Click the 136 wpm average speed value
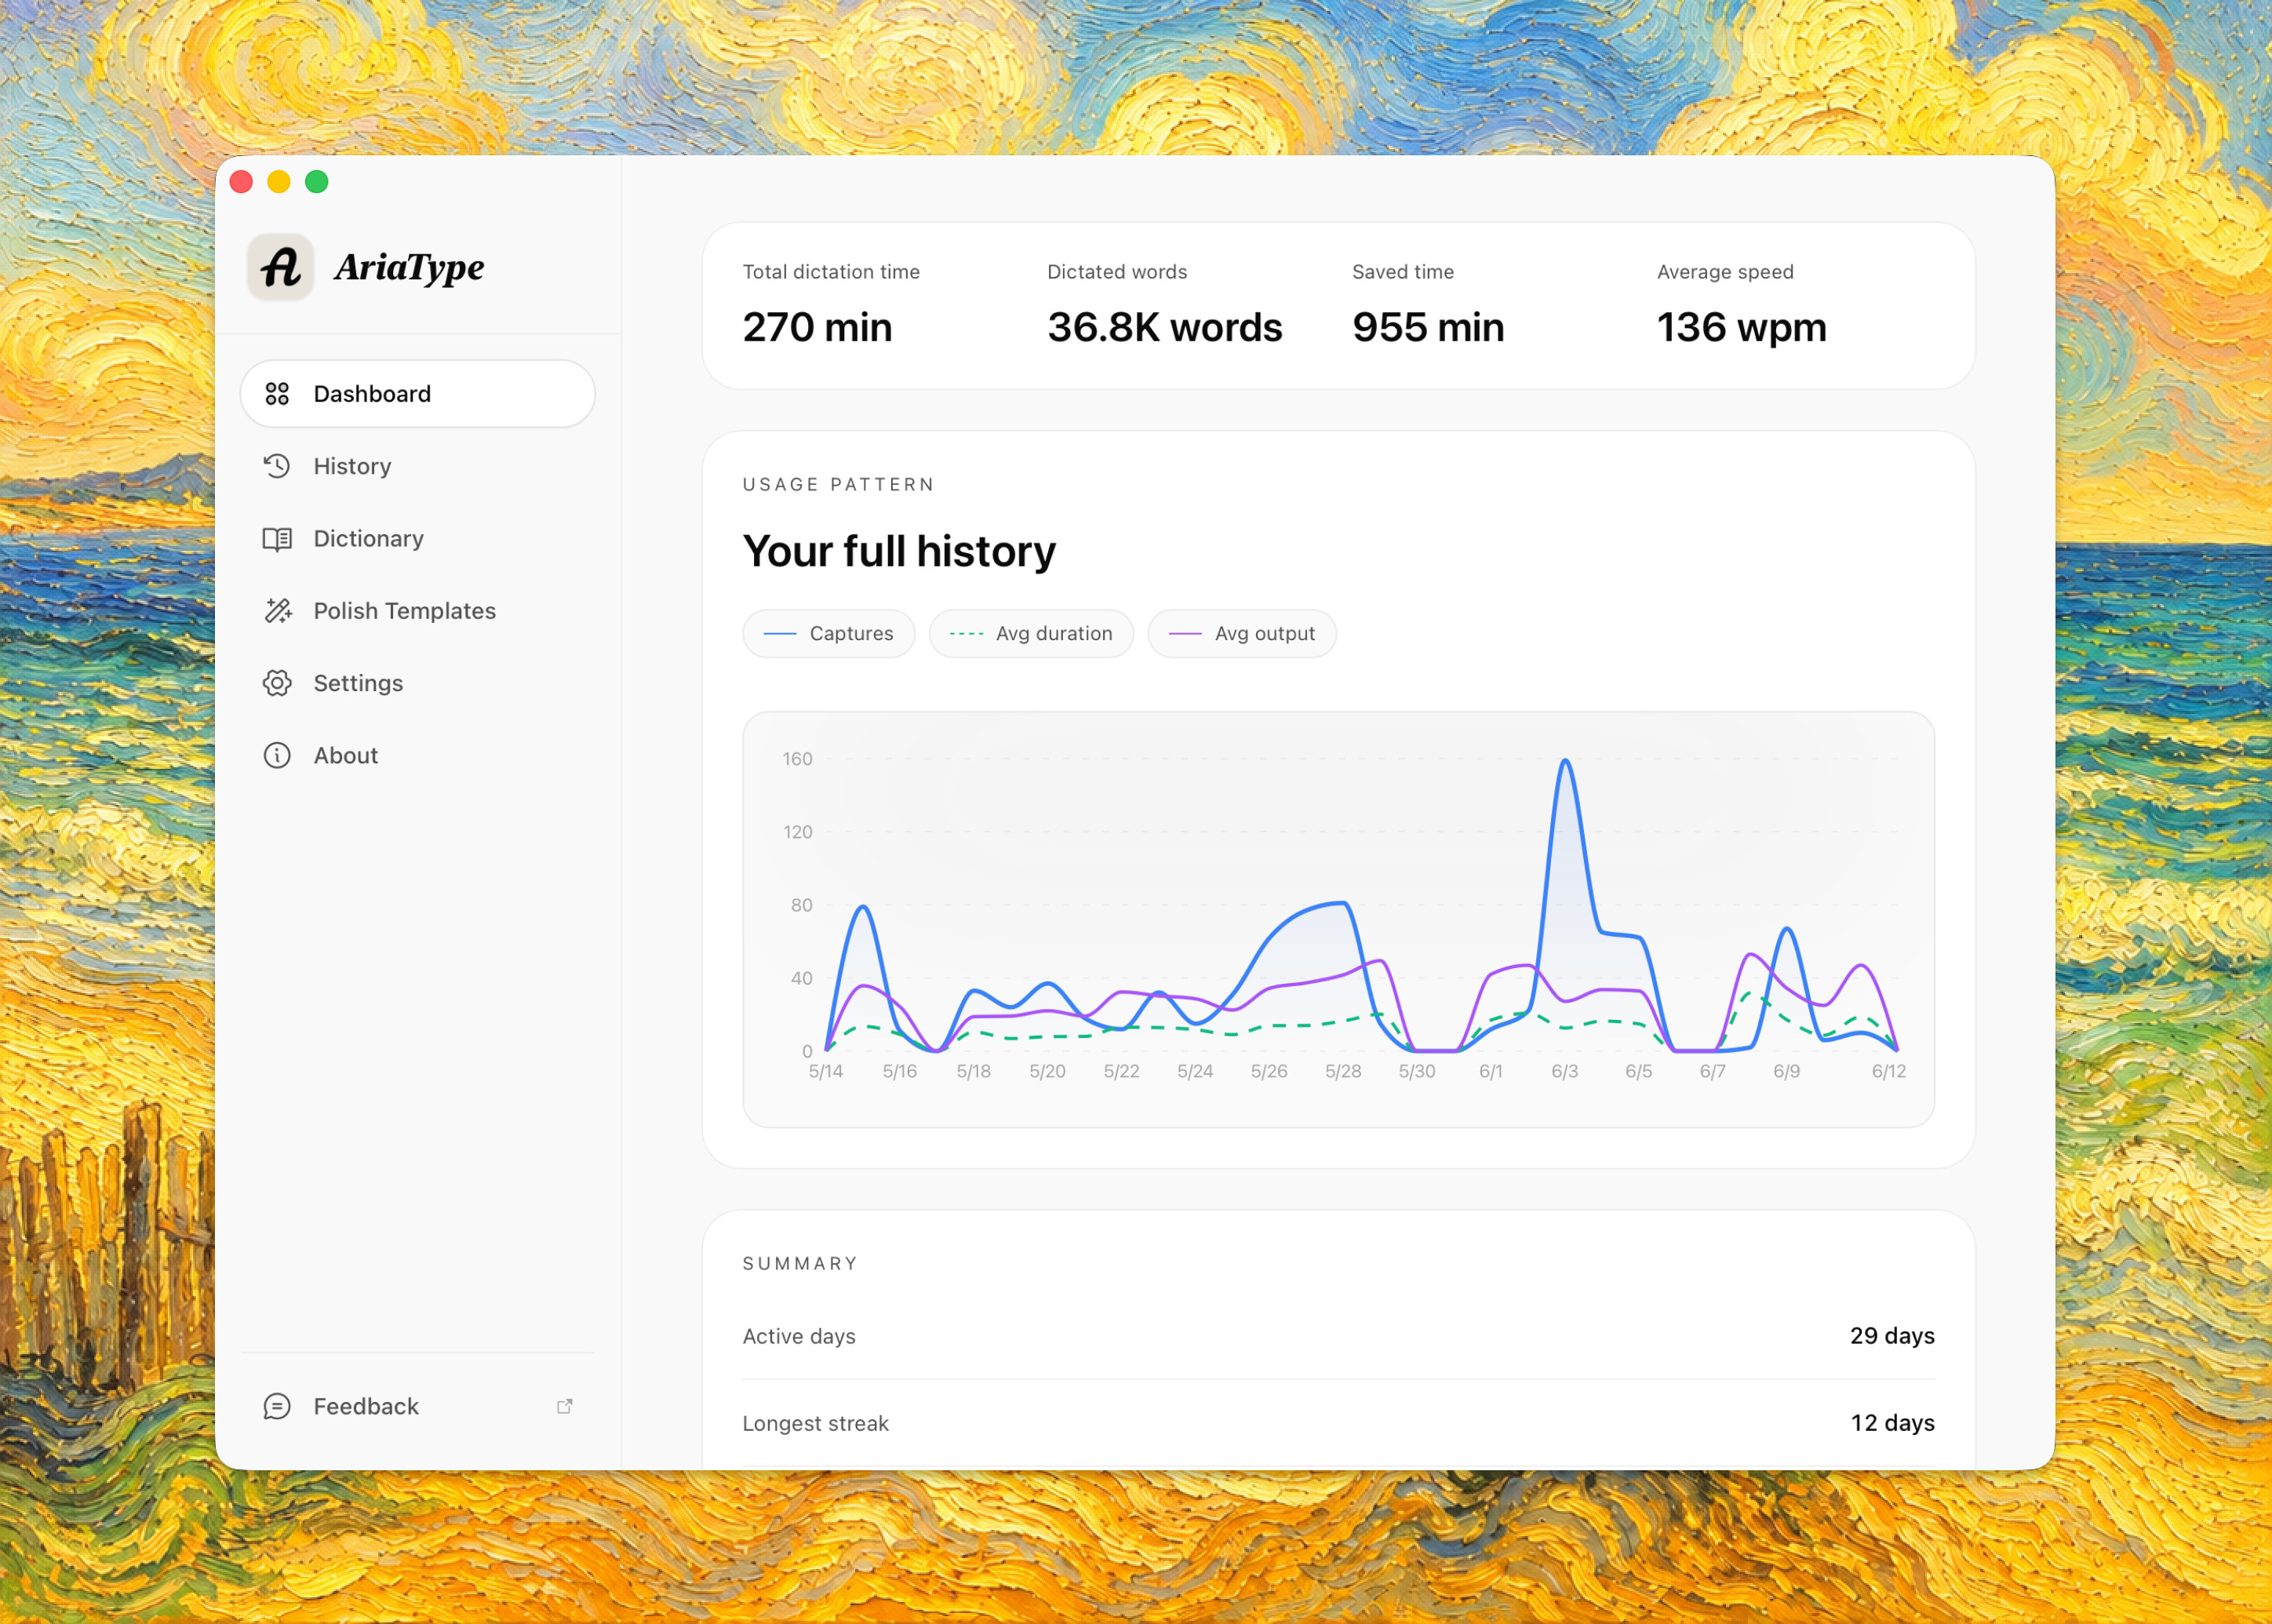 pyautogui.click(x=1742, y=328)
